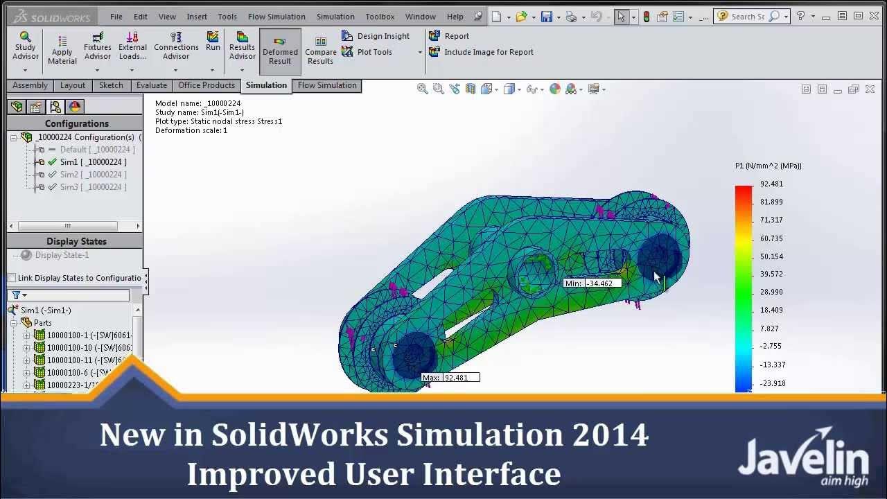The height and width of the screenshot is (499, 887).
Task: Switch to the Evaluate tab
Action: pyautogui.click(x=151, y=85)
